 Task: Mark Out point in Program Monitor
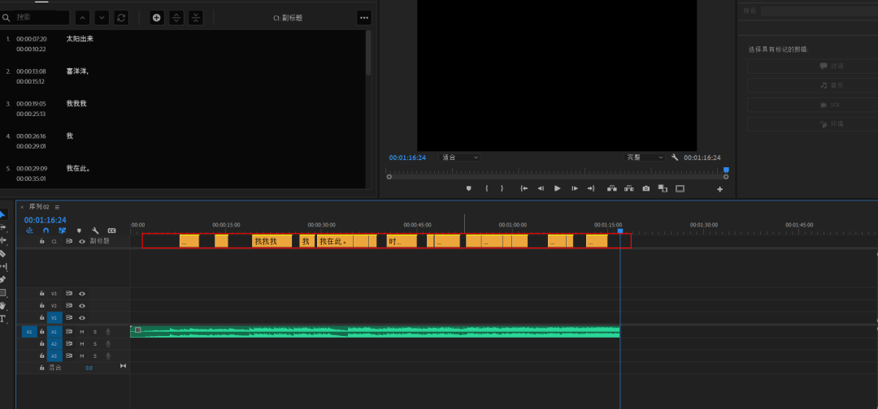502,189
